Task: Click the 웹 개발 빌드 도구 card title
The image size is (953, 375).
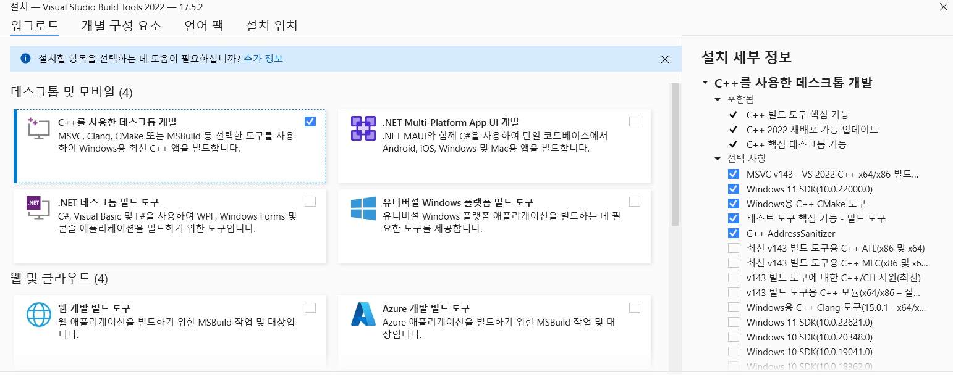Action: (x=94, y=308)
